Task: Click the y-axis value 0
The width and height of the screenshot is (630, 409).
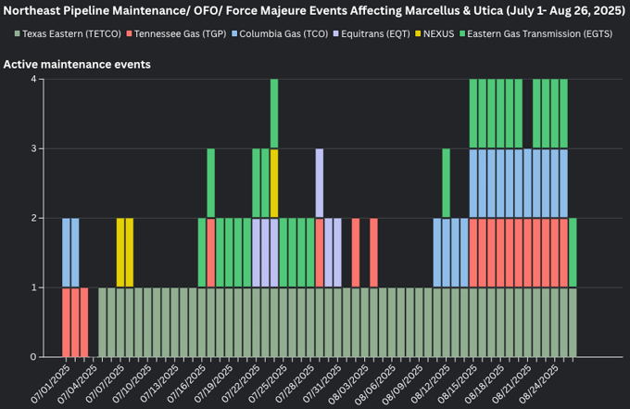Action: pos(33,357)
